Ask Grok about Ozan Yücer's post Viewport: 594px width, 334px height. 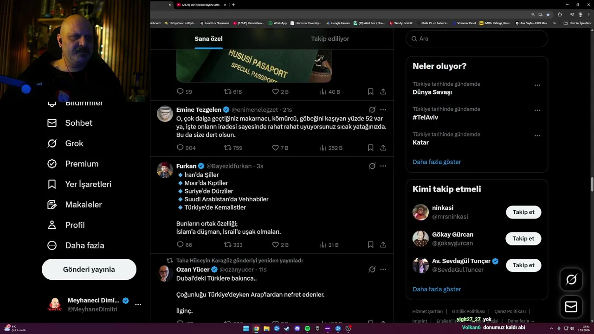point(372,270)
